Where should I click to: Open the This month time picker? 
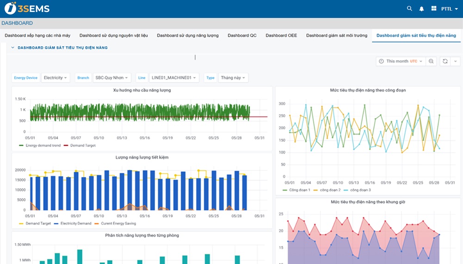pos(400,61)
